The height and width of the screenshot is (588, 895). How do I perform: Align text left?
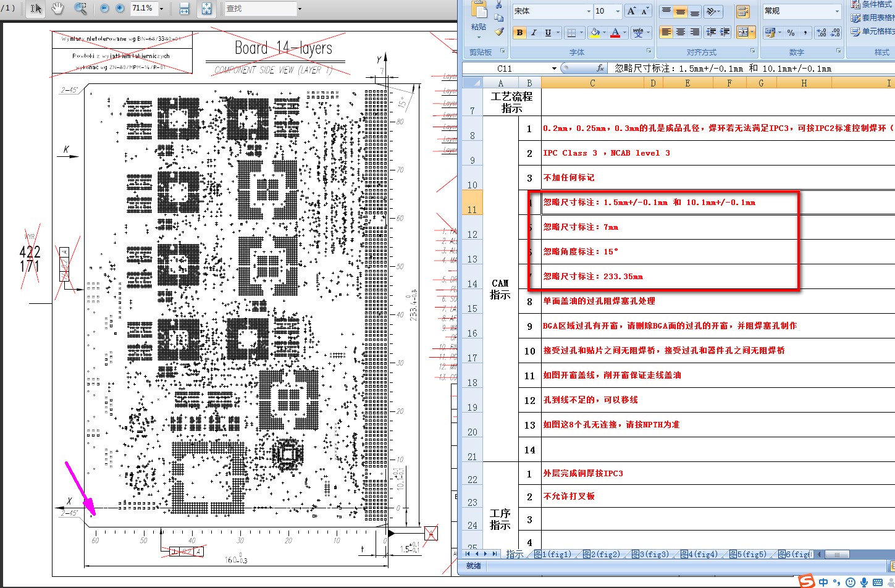666,32
